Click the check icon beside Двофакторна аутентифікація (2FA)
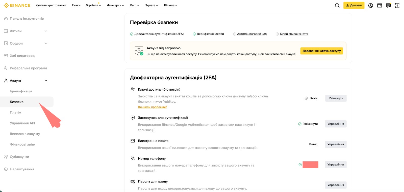Screen dimensions: 404x192 point(132,34)
